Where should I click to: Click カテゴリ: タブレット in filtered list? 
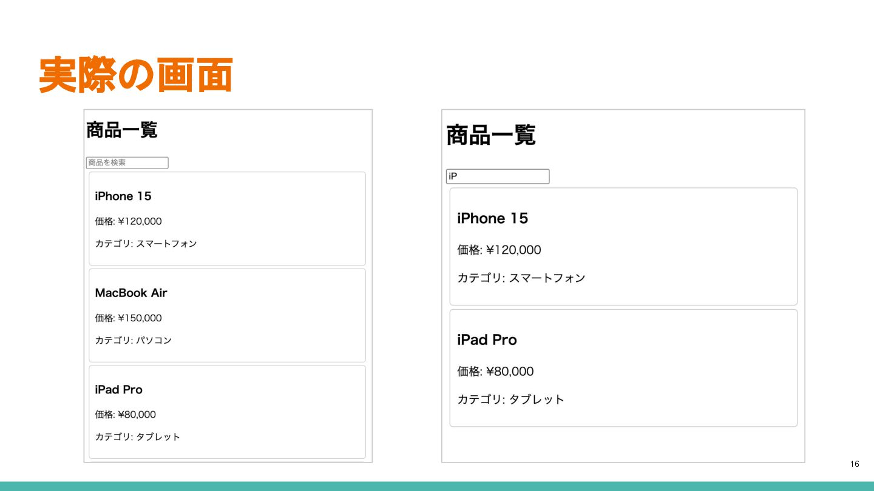[511, 399]
